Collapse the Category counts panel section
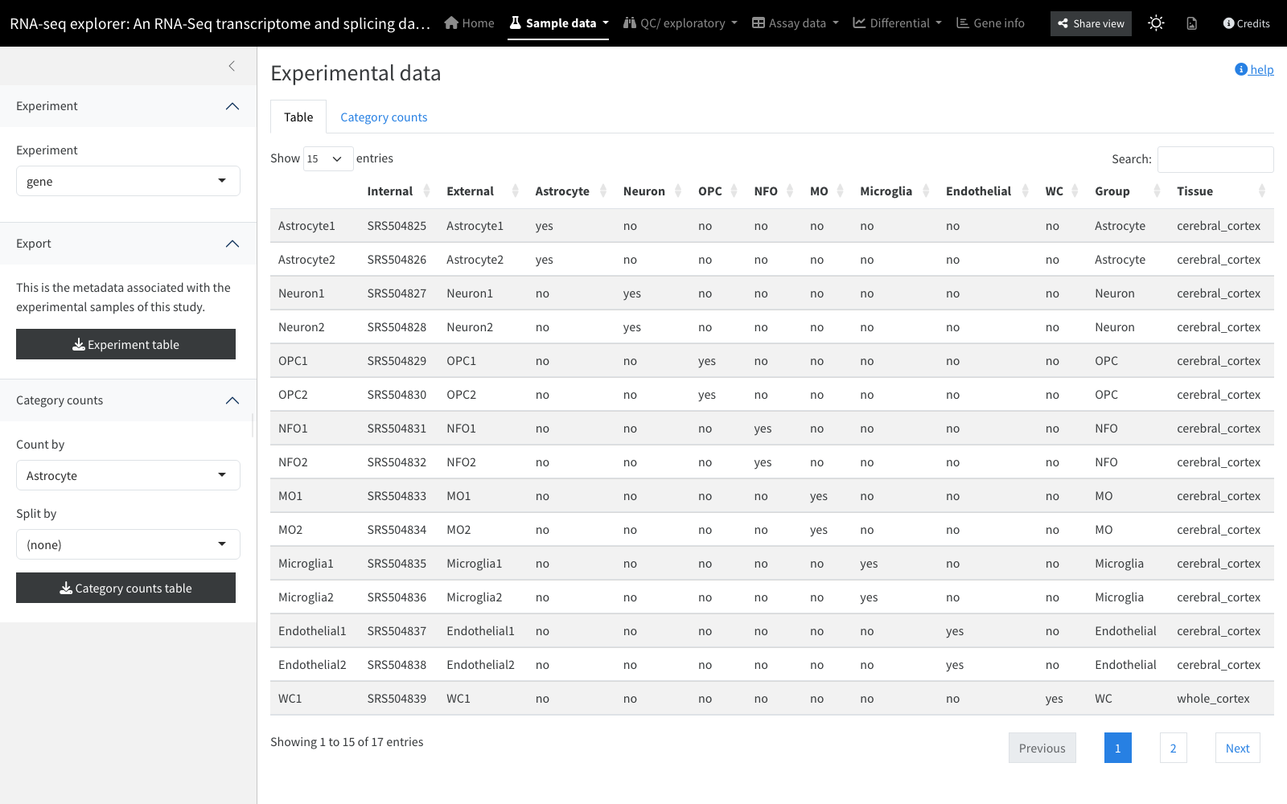Image resolution: width=1287 pixels, height=804 pixels. pyautogui.click(x=128, y=400)
